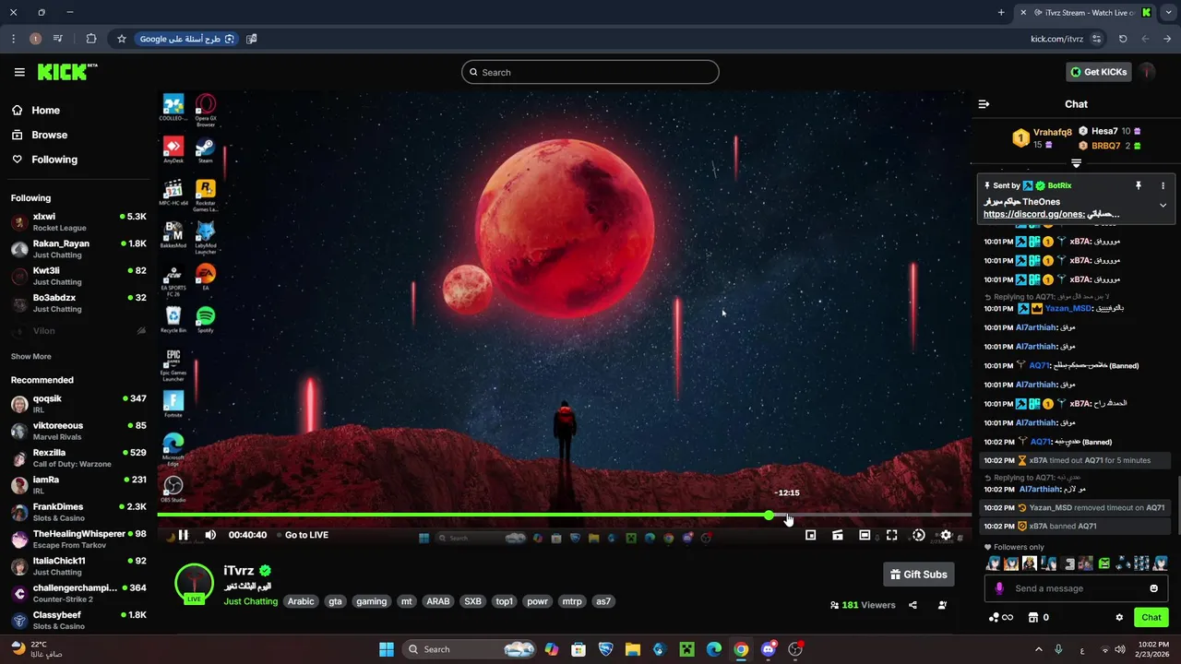Screen dimensions: 1181x664
Task: Click the stream seek bar handle
Action: [x=769, y=515]
